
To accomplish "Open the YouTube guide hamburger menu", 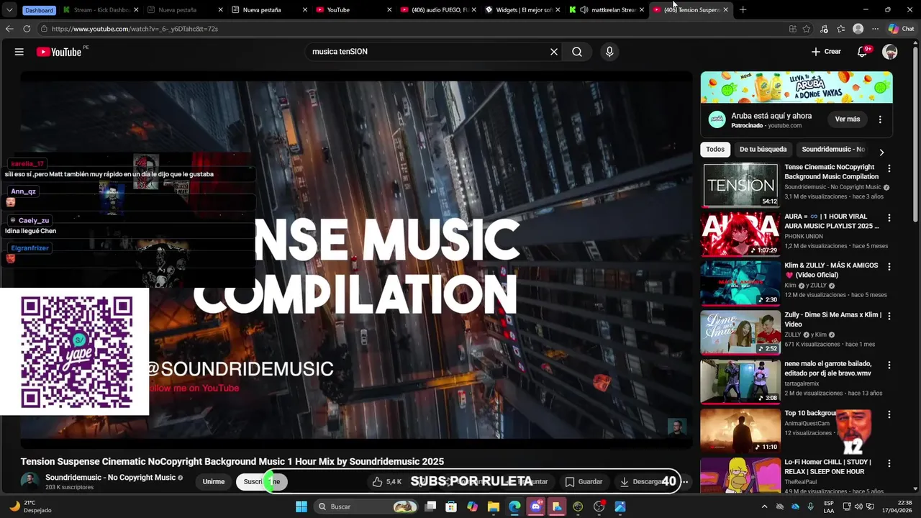I will [x=19, y=52].
